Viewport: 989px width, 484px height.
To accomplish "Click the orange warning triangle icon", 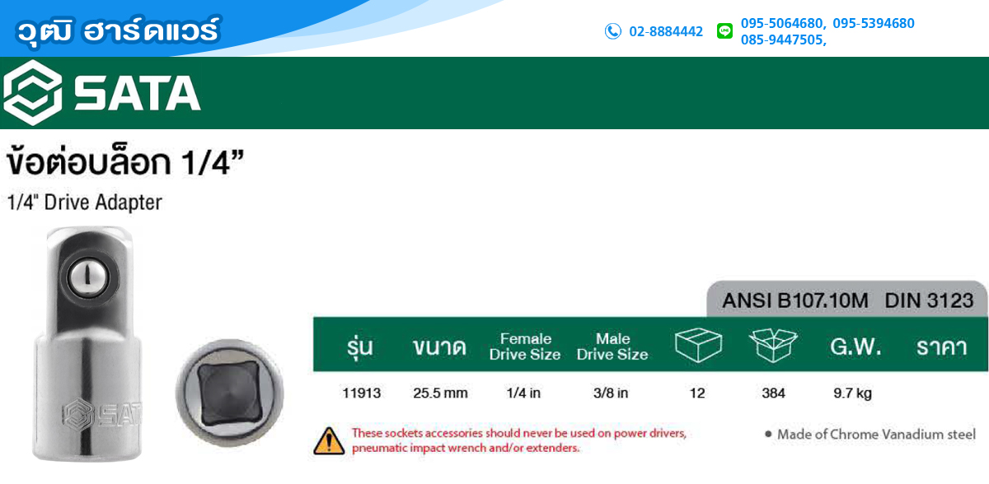I will coord(329,441).
